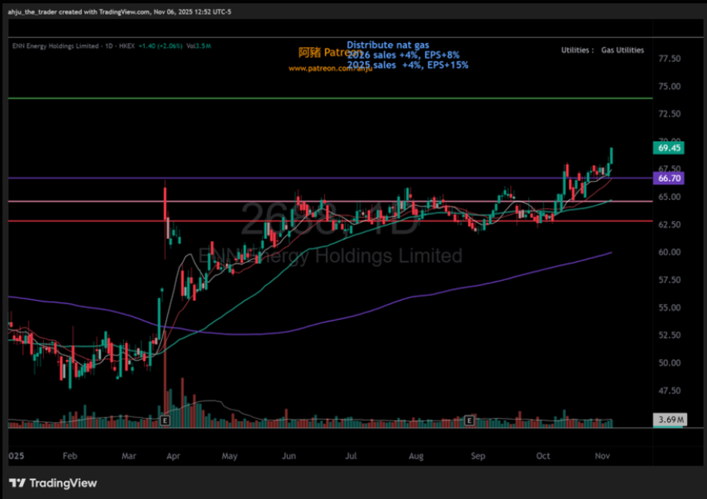This screenshot has width=707, height=499.
Task: Click the 77.50 price axis label
Action: [669, 59]
